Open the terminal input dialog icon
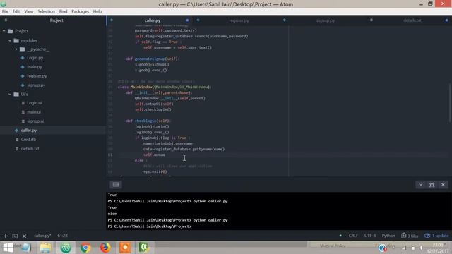The height and width of the screenshot is (254, 452). pyautogui.click(x=116, y=185)
